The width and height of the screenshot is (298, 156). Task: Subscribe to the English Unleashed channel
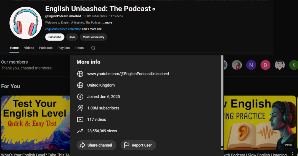click(55, 37)
